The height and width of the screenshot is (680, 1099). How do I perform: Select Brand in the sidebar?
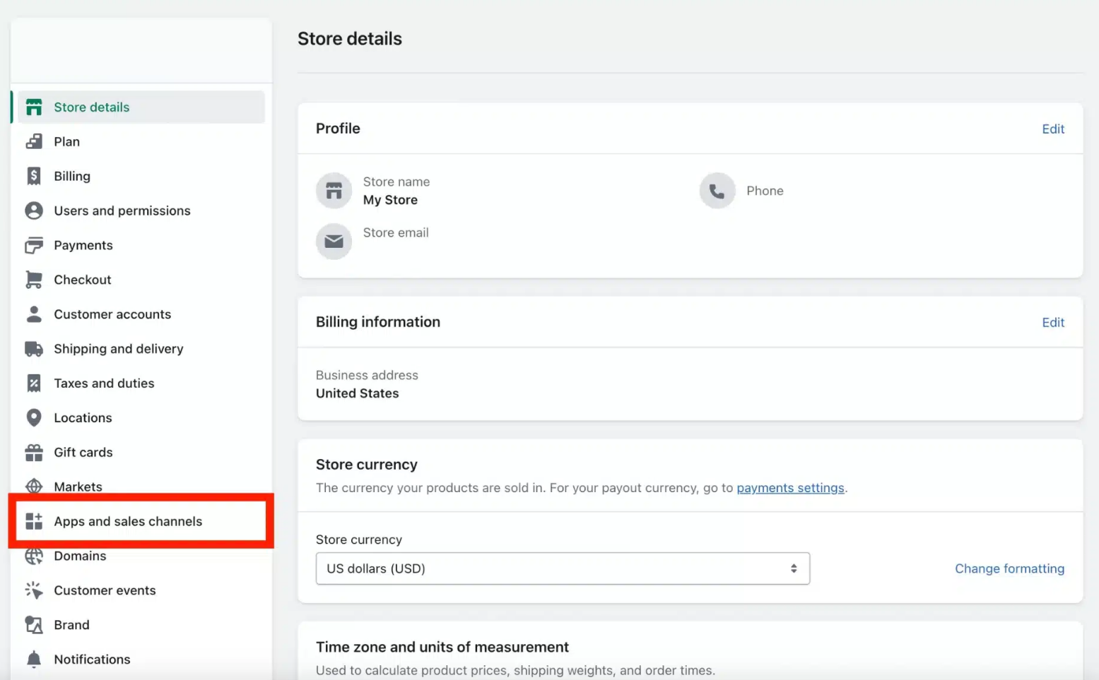tap(141, 625)
